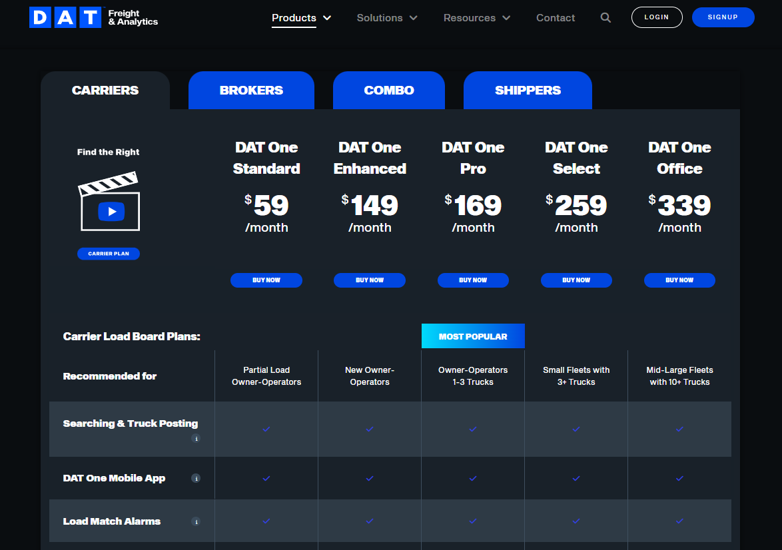The width and height of the screenshot is (782, 550).
Task: Expand the Resources menu
Action: click(477, 18)
